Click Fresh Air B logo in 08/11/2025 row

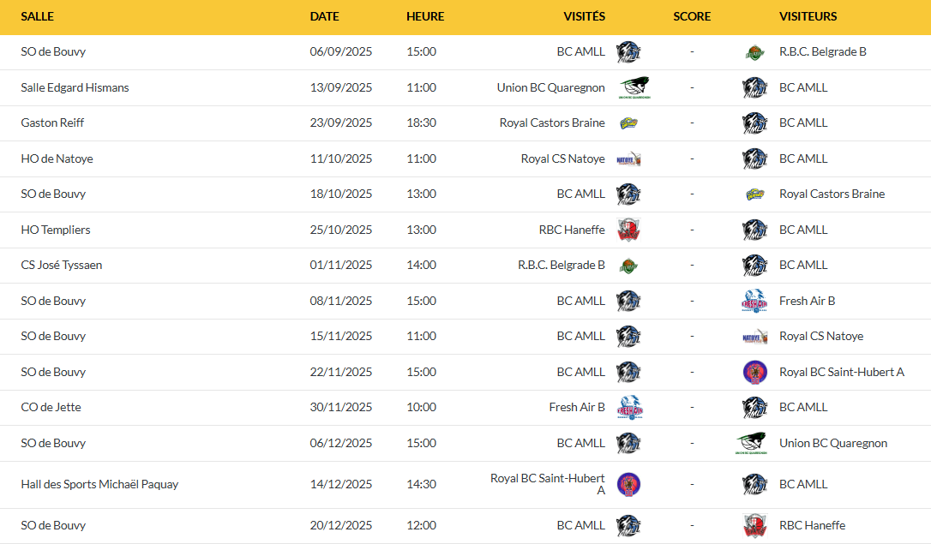coord(754,301)
